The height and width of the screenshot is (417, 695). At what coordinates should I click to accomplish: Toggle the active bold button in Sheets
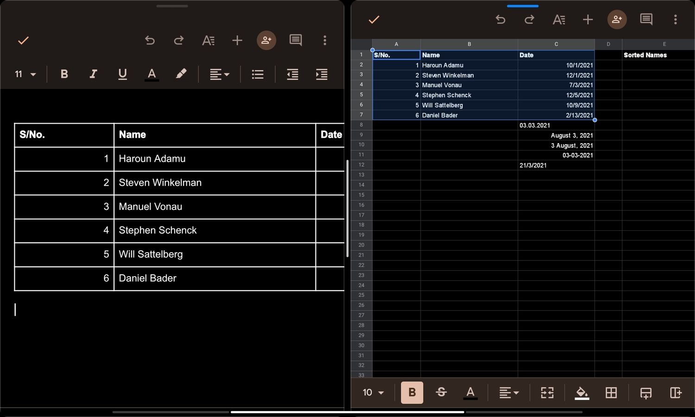click(x=412, y=392)
